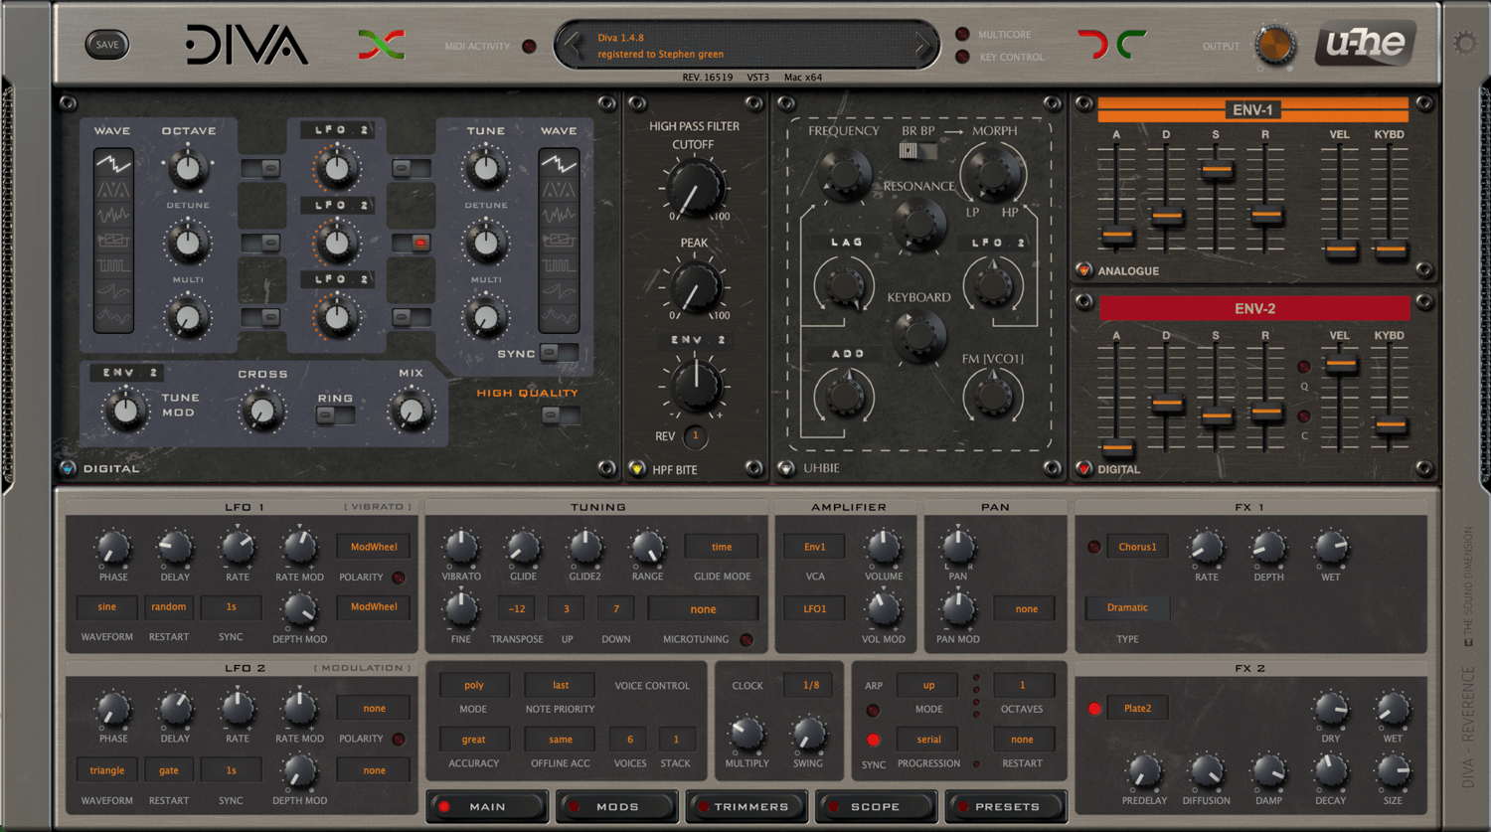Click the green redo arrow icon
The image size is (1491, 832).
click(1131, 45)
